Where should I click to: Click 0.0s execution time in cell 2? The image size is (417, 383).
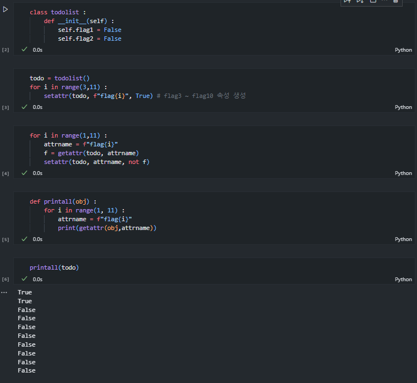pyautogui.click(x=37, y=50)
